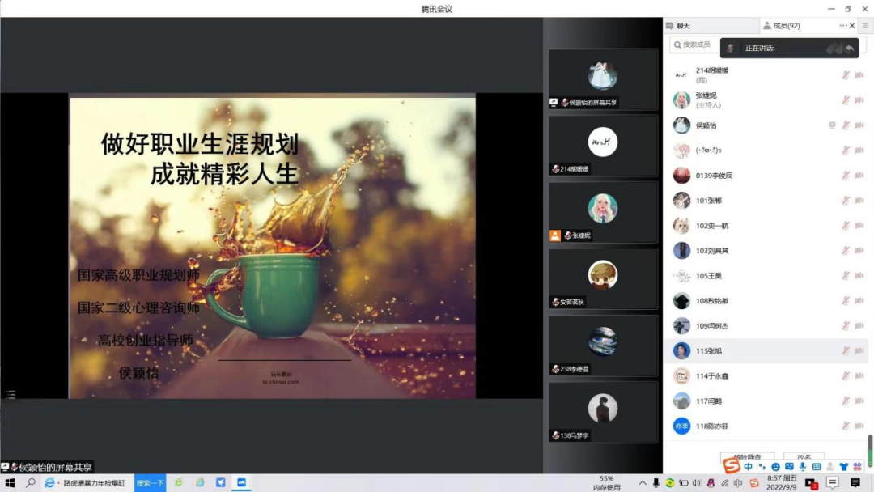Click the 搜索一下 button in the taskbar

pyautogui.click(x=150, y=483)
